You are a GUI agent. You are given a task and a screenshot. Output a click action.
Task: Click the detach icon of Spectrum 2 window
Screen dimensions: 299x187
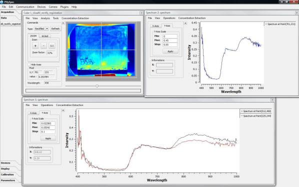[296, 13]
